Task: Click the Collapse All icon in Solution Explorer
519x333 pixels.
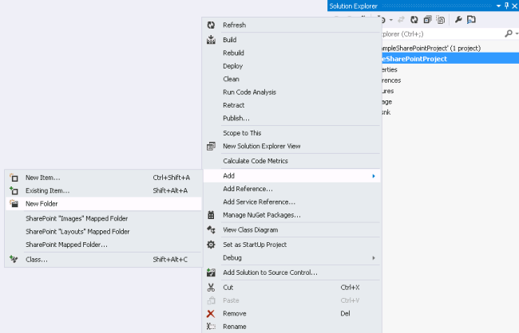Action: pos(428,20)
